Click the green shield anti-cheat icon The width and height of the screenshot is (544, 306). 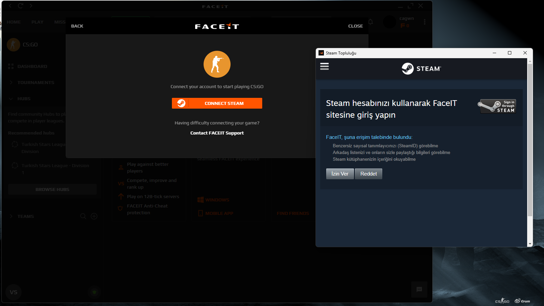94,292
